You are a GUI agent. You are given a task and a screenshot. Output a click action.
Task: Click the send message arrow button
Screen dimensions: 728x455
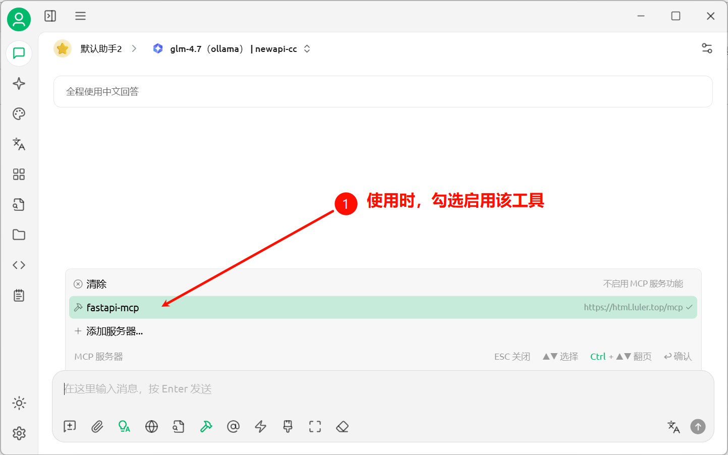[x=698, y=427]
